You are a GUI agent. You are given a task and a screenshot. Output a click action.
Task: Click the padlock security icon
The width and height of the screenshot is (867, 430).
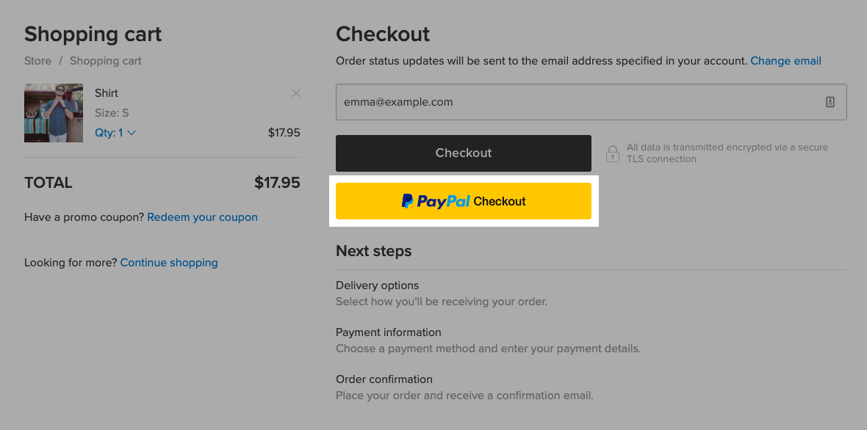(612, 153)
